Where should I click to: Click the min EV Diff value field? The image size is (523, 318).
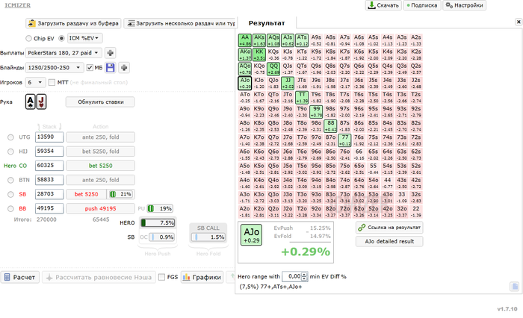(291, 276)
